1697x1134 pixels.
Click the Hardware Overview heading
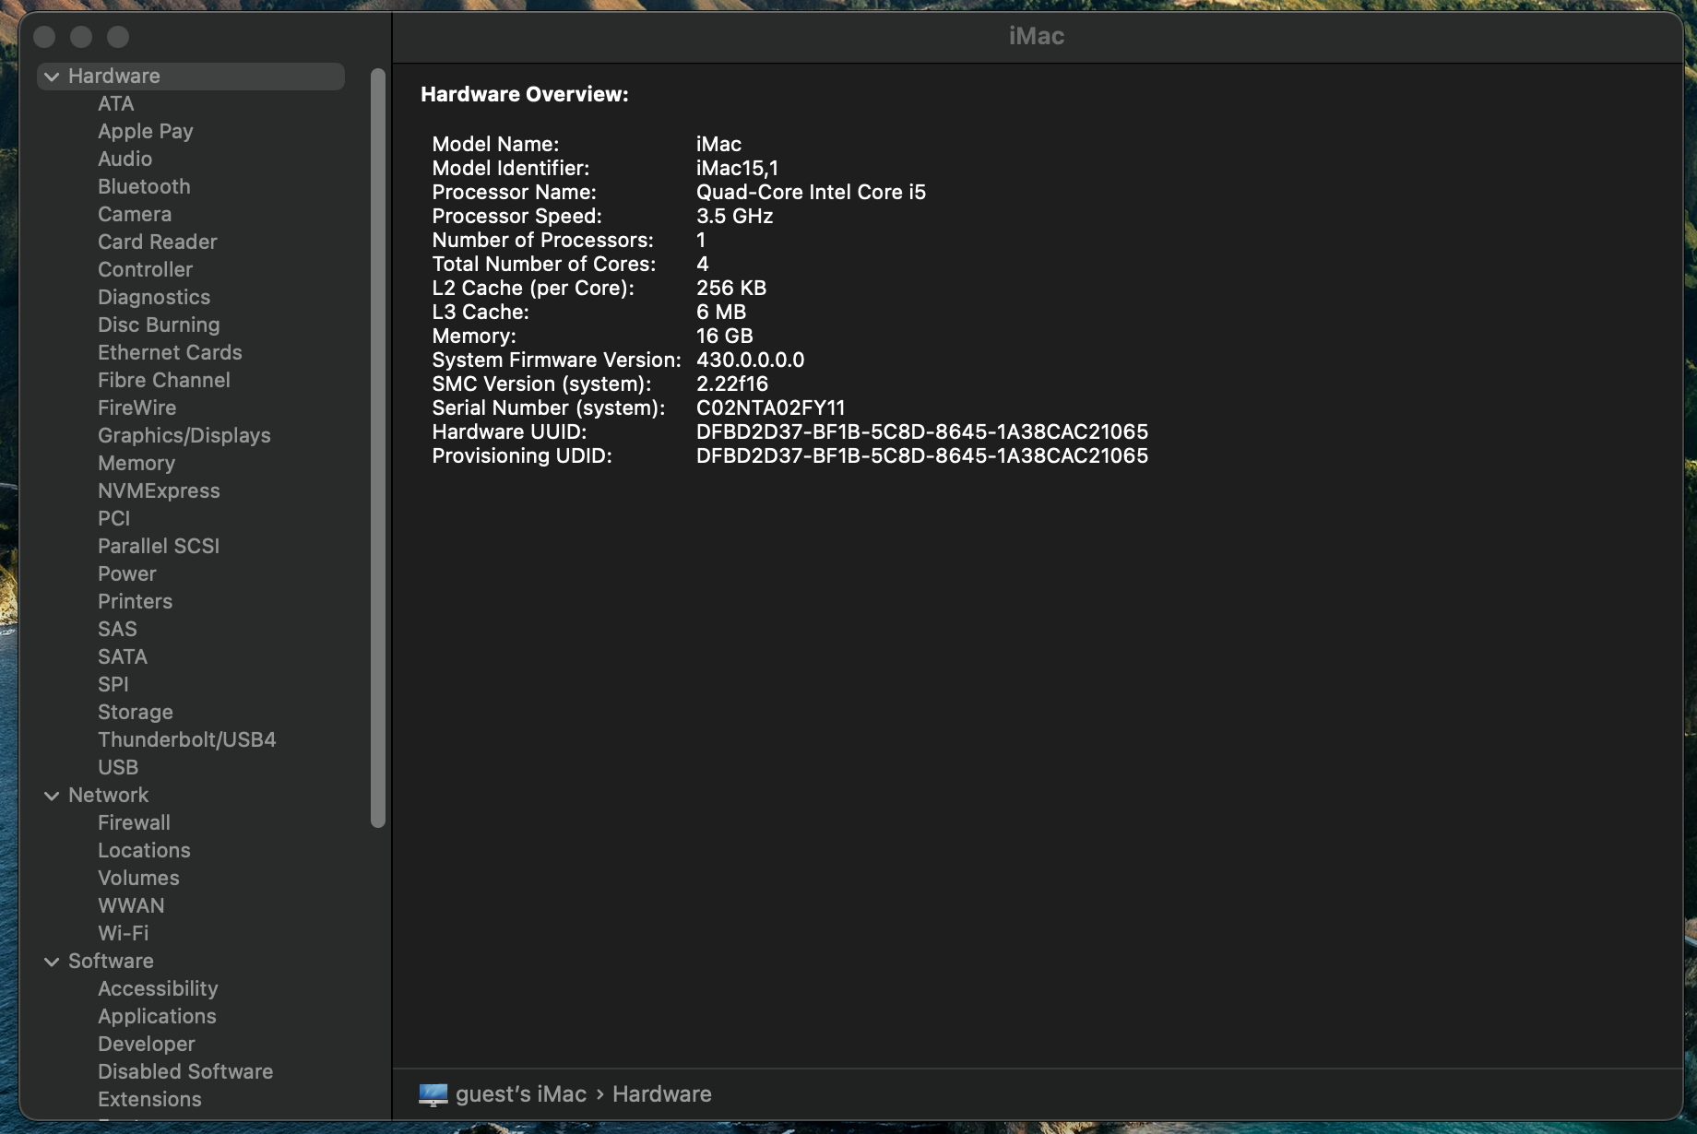coord(525,94)
